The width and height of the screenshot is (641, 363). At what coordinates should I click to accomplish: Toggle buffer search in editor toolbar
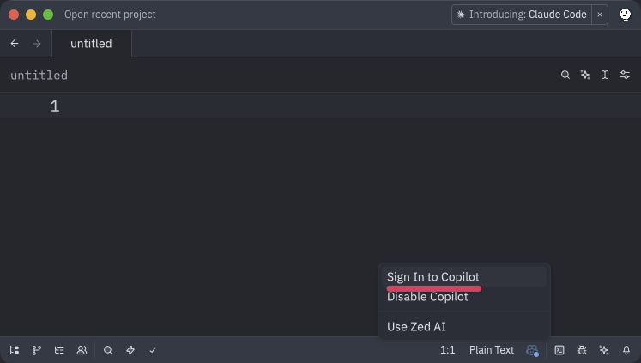pyautogui.click(x=565, y=76)
